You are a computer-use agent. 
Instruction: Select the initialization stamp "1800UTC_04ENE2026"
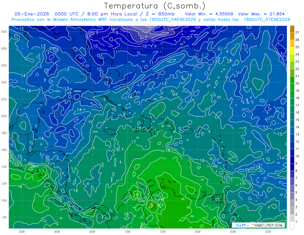pyautogui.click(x=173, y=20)
